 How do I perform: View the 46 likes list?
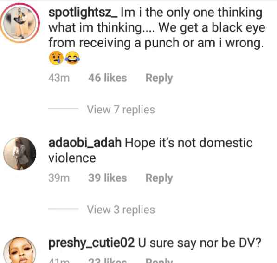pyautogui.click(x=108, y=78)
